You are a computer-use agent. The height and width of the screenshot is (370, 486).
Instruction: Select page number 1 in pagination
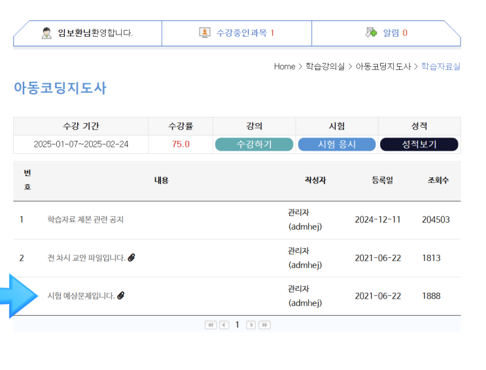pyautogui.click(x=237, y=325)
